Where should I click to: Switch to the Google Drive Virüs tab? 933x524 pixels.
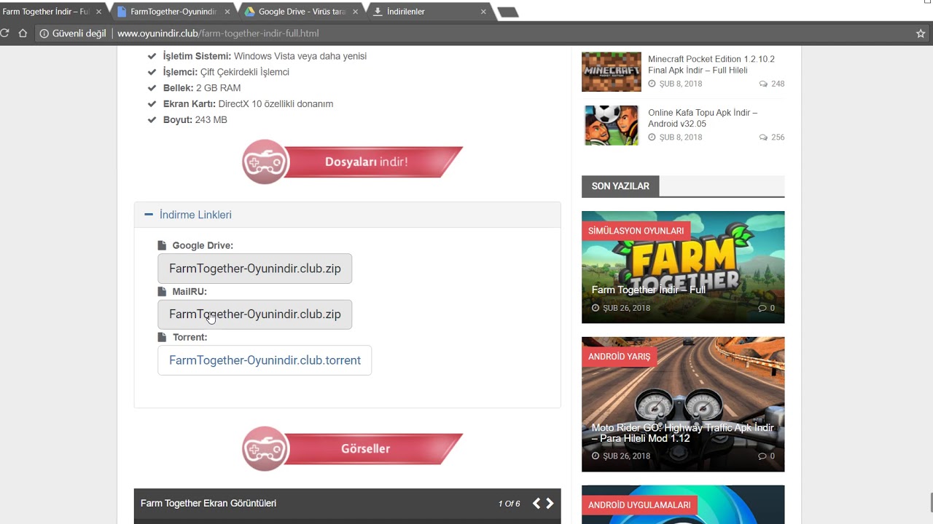click(302, 12)
